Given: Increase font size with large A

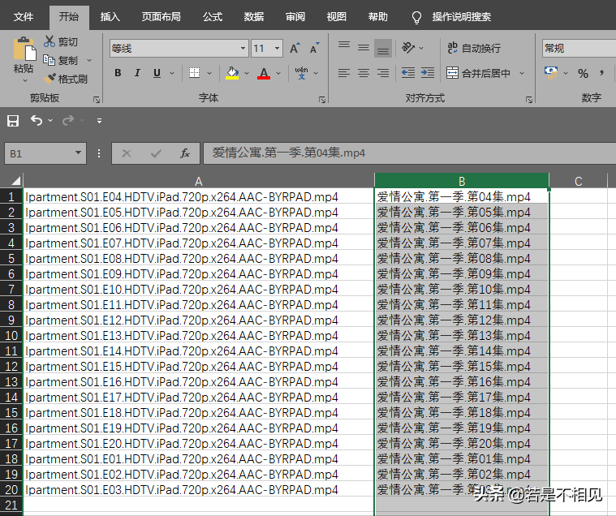Looking at the screenshot, I should click(x=295, y=49).
